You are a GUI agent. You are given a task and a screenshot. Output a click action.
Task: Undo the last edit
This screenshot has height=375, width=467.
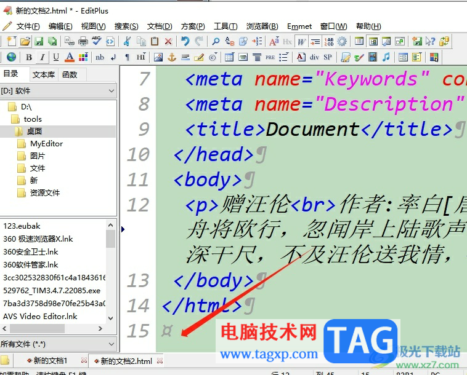185,41
